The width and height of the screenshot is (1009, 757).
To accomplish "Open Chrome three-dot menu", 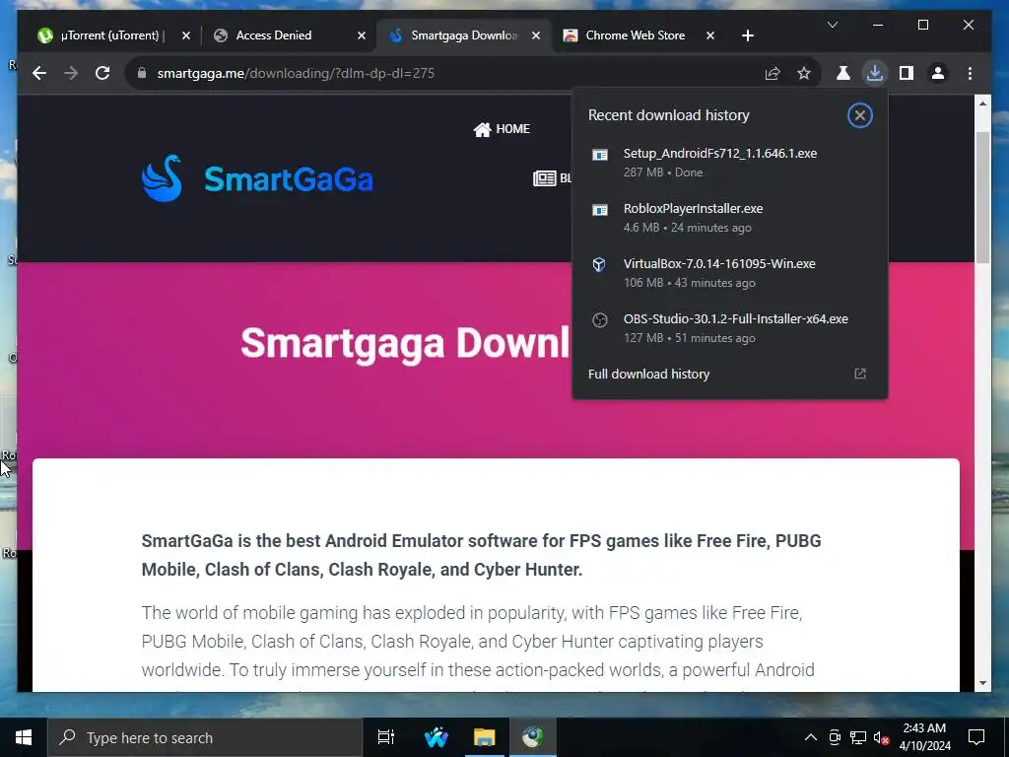I will pos(970,73).
